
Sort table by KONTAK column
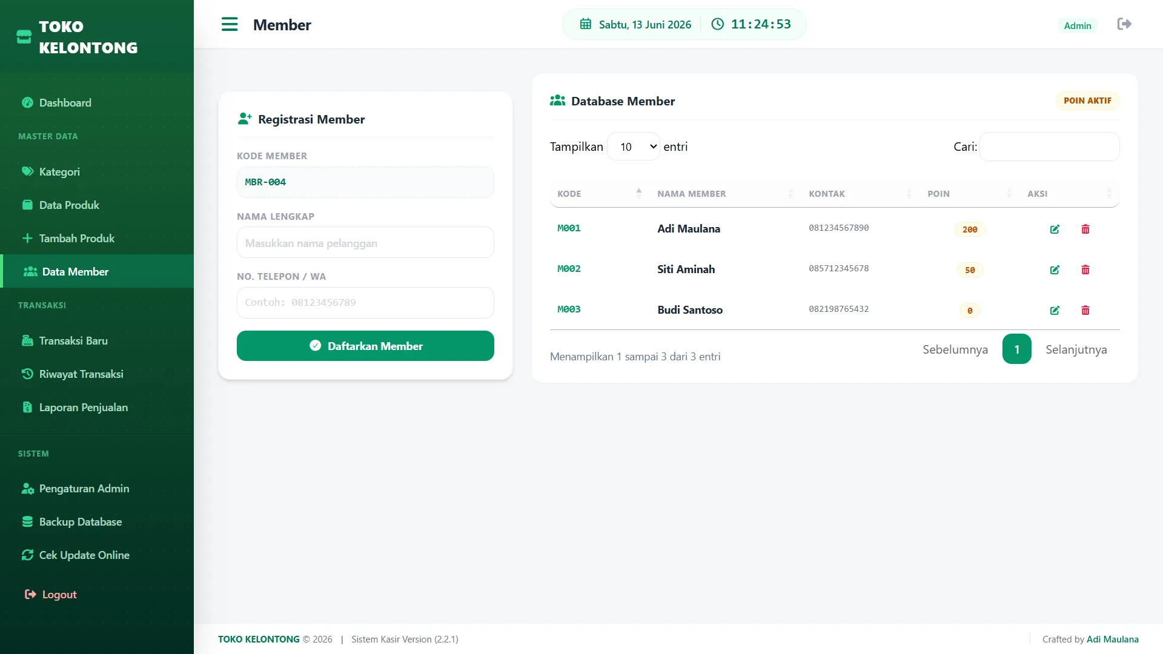click(860, 194)
